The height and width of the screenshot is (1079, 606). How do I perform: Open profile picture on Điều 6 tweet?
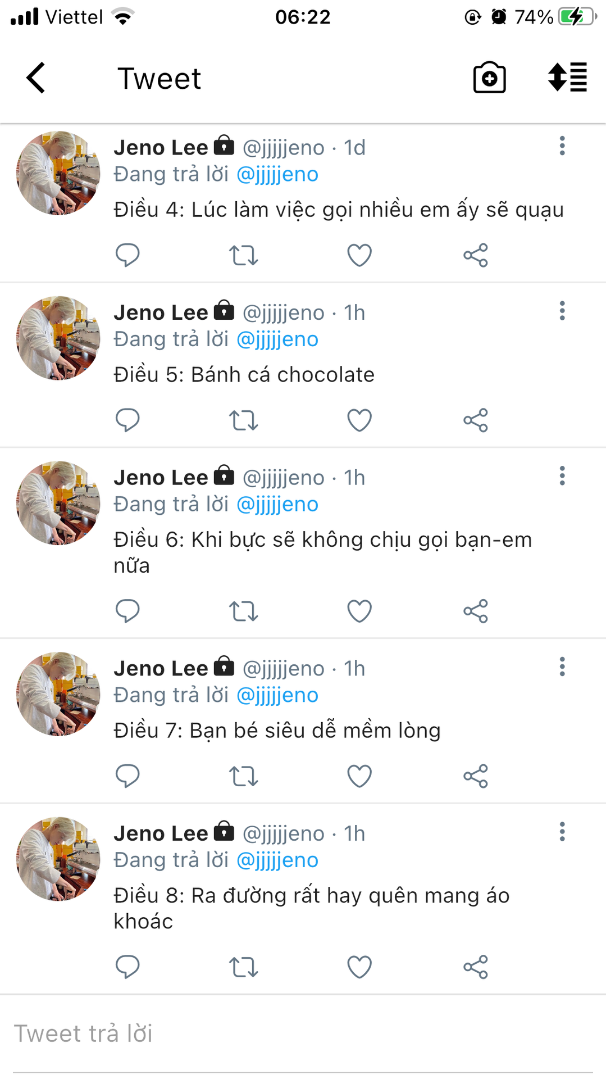58,503
